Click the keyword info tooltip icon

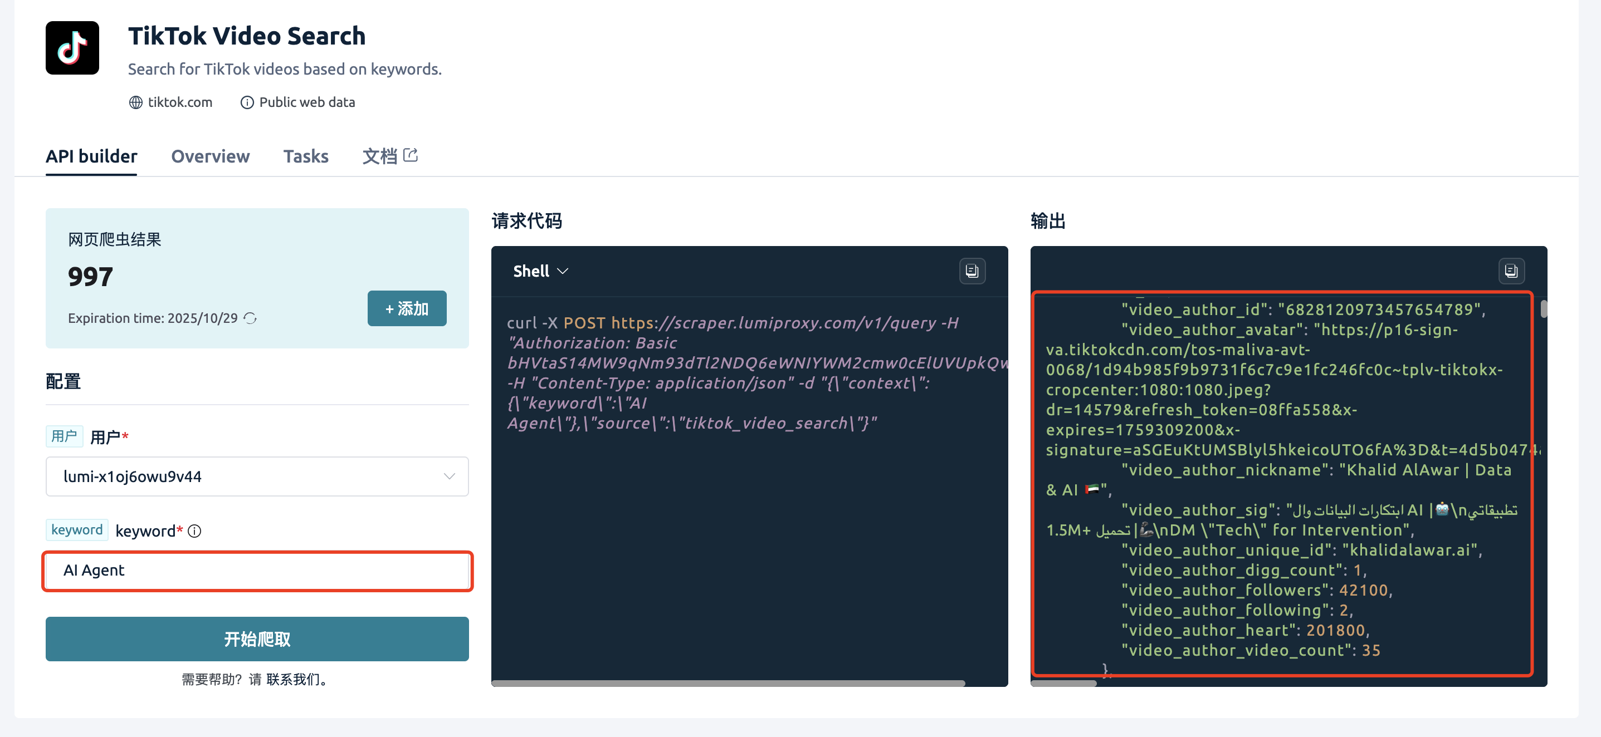(x=194, y=531)
